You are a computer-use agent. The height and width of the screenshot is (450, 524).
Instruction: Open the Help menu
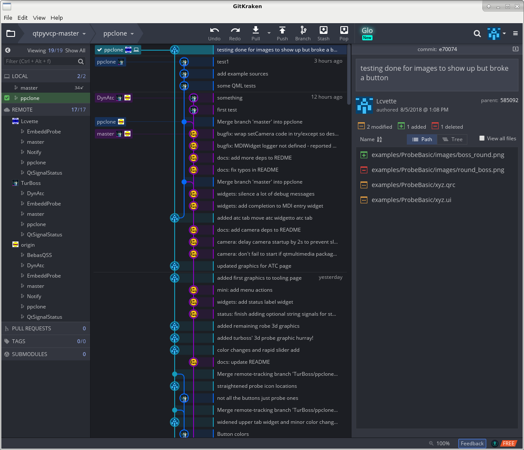click(x=57, y=18)
